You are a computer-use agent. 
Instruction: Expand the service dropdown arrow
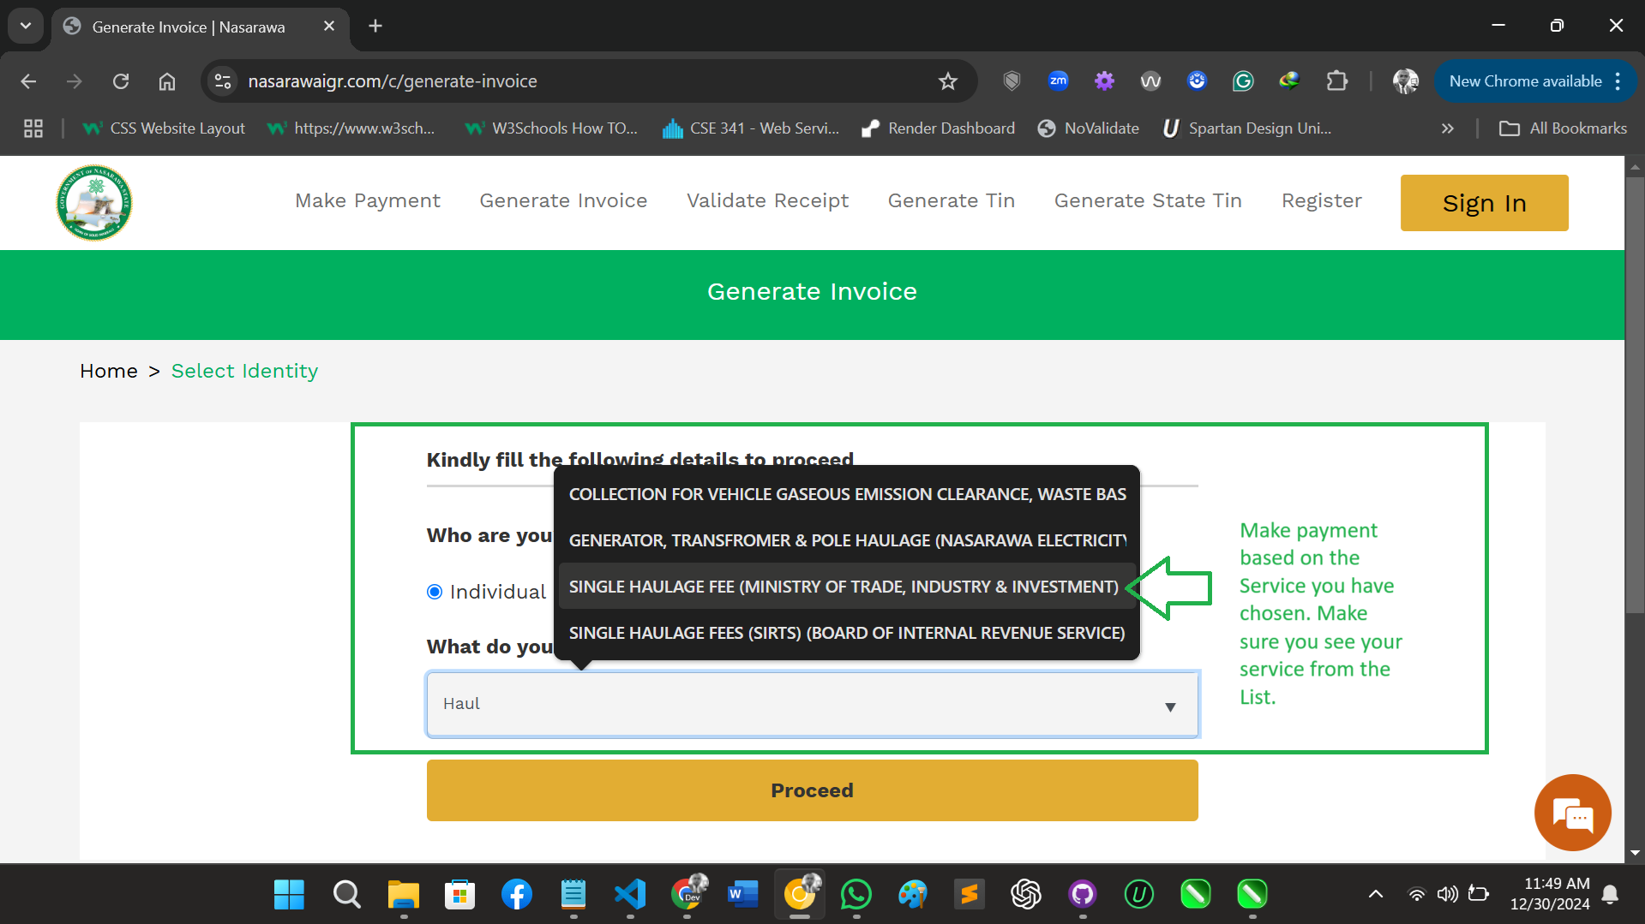point(1170,706)
